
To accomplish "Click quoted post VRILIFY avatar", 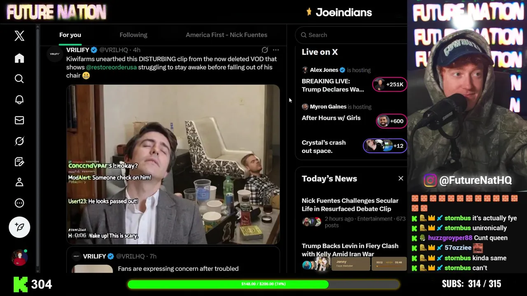I will coord(76,256).
